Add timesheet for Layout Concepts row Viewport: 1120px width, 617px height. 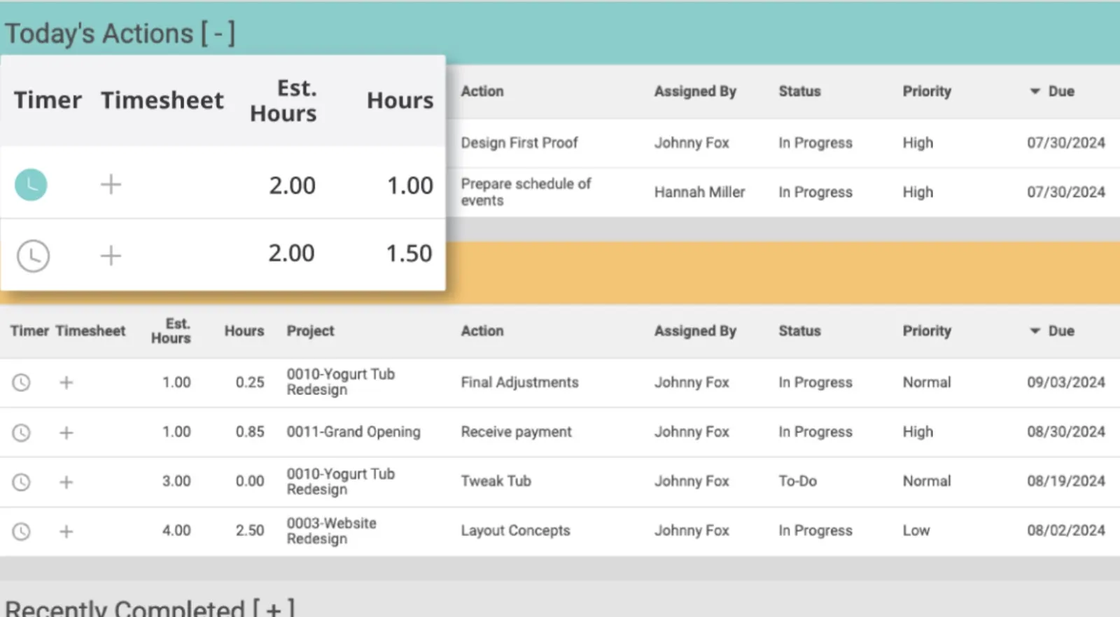tap(66, 532)
